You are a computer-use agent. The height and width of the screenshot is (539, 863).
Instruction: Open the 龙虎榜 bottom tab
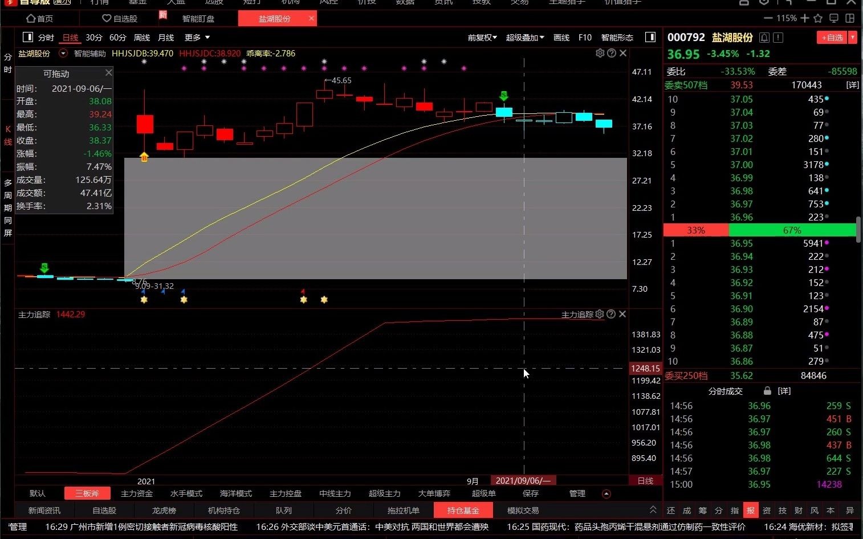[x=164, y=511]
